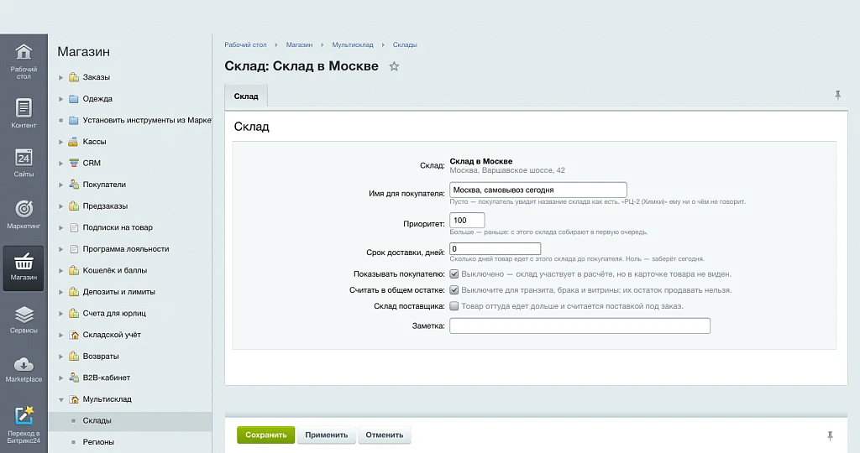Add page to favorites with star icon
This screenshot has width=860, height=453.
[x=394, y=66]
